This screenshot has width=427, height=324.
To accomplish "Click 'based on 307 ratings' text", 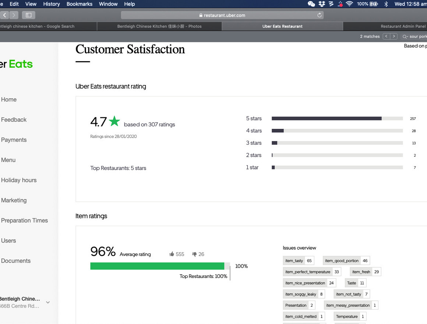I will pyautogui.click(x=149, y=124).
